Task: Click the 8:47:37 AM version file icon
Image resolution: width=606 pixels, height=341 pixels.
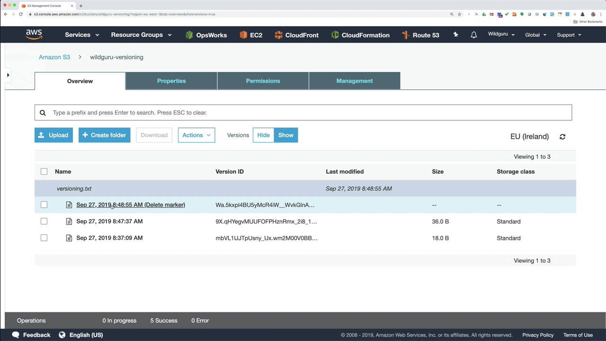Action: coord(69,221)
